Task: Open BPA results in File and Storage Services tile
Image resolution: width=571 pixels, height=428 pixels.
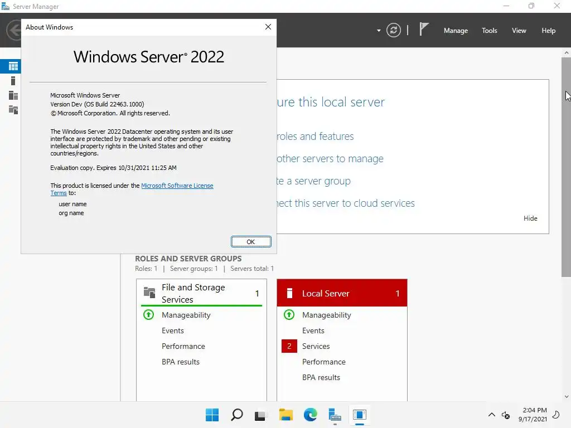Action: click(181, 362)
